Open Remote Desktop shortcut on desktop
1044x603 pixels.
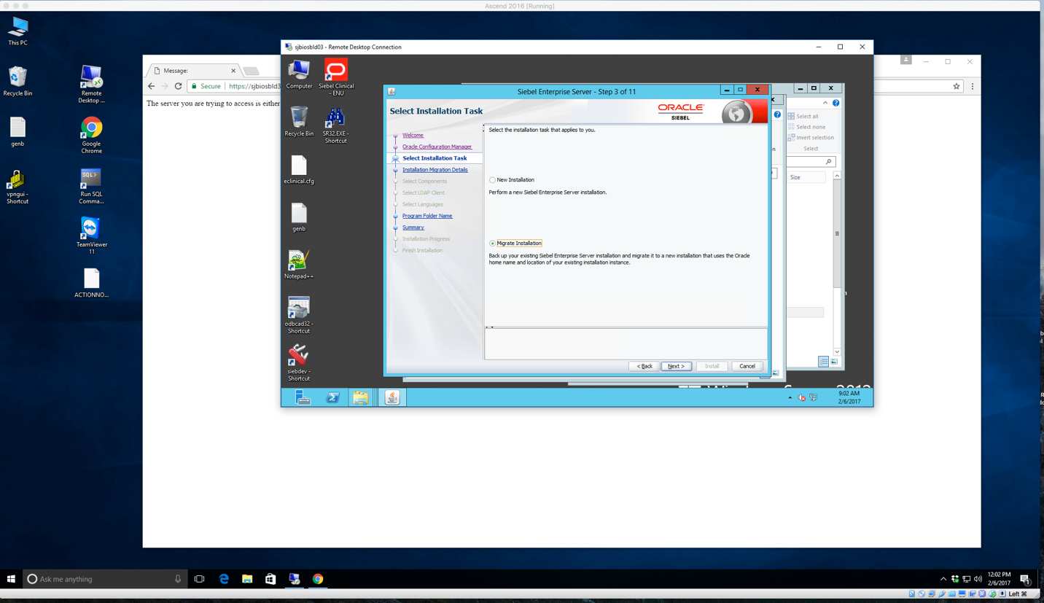(91, 85)
